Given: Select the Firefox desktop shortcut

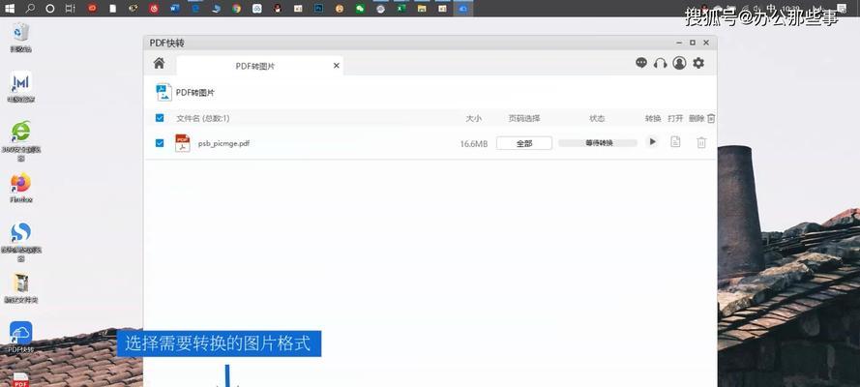Looking at the screenshot, I should pos(21,188).
